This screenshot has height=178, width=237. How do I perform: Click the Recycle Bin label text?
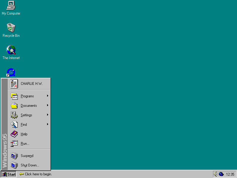pyautogui.click(x=11, y=36)
